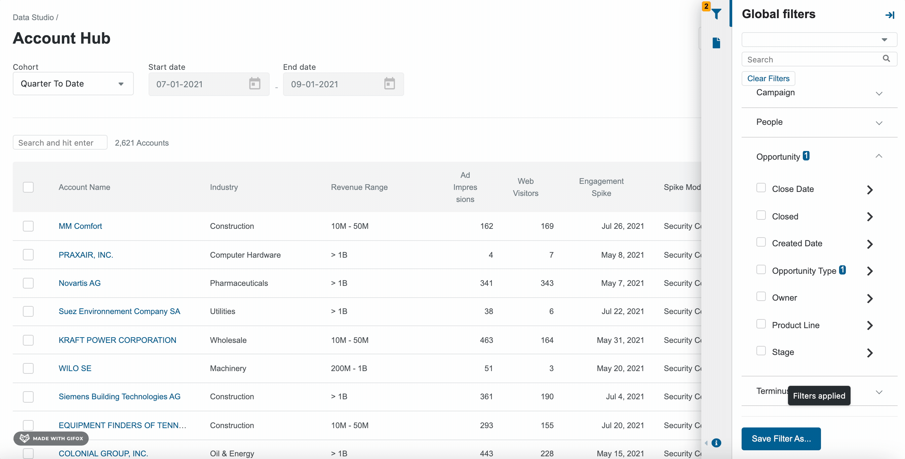The width and height of the screenshot is (905, 459).
Task: Open Close Date filter arrow
Action: click(x=869, y=190)
